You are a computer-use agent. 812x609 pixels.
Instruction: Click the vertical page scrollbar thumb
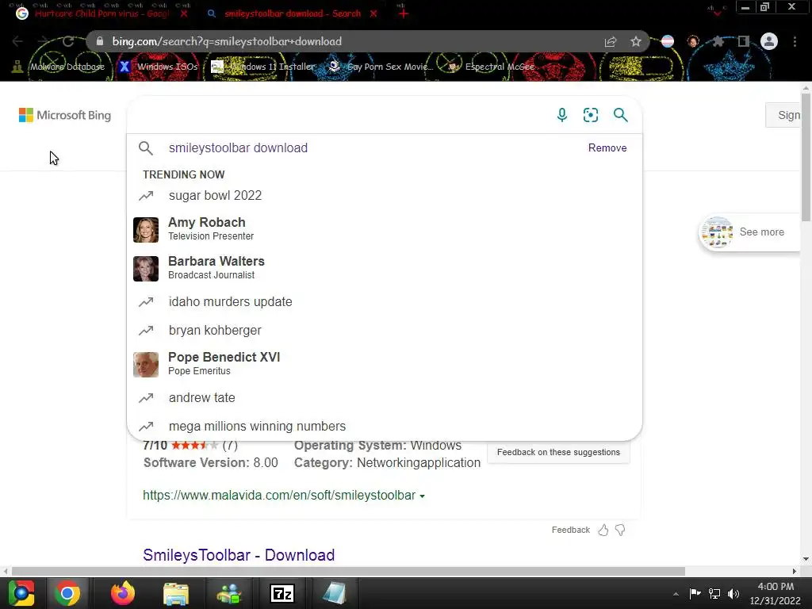pyautogui.click(x=806, y=157)
